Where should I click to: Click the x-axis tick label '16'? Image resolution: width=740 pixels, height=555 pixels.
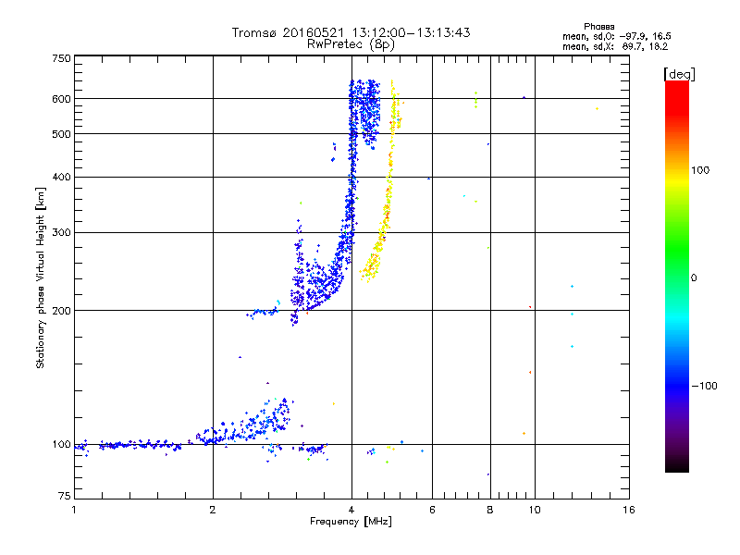(629, 510)
